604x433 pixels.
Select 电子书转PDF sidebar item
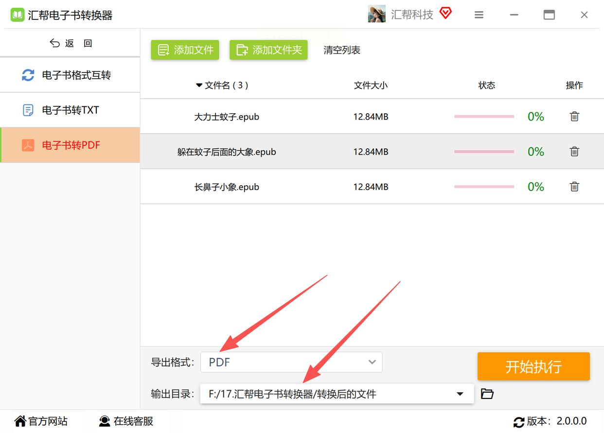click(x=70, y=145)
